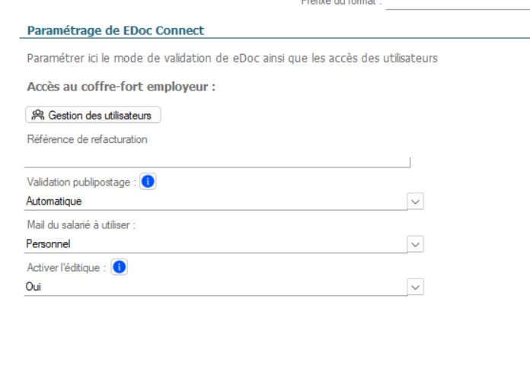This screenshot has width=530, height=385.
Task: Focus the Préfixe du format field
Action: coord(457,5)
